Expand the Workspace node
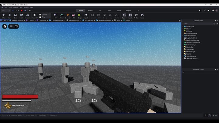Image resolution: width=219 pixels, height=123 pixels. point(183,26)
